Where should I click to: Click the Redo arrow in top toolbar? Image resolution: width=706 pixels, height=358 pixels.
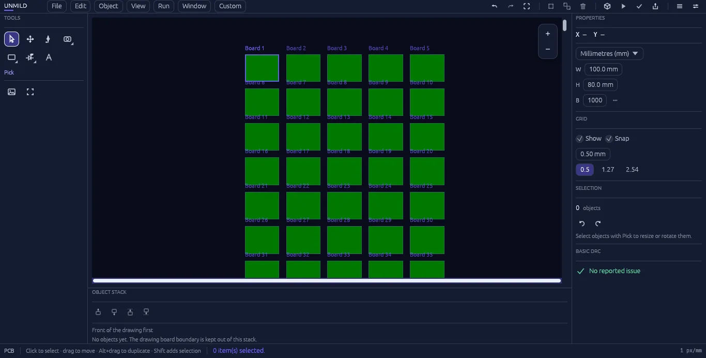[511, 6]
